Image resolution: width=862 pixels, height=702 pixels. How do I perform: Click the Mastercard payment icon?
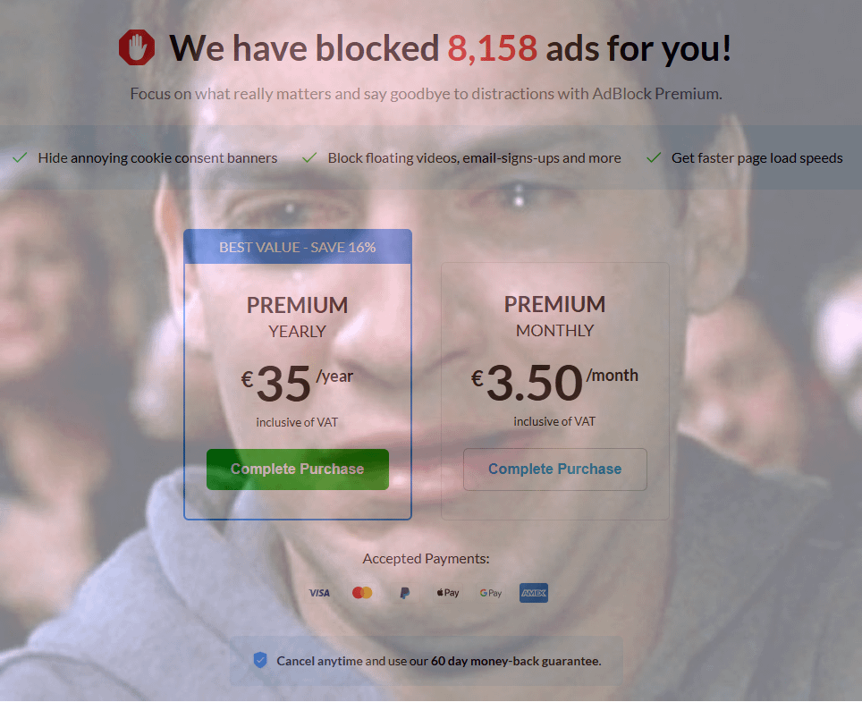362,593
